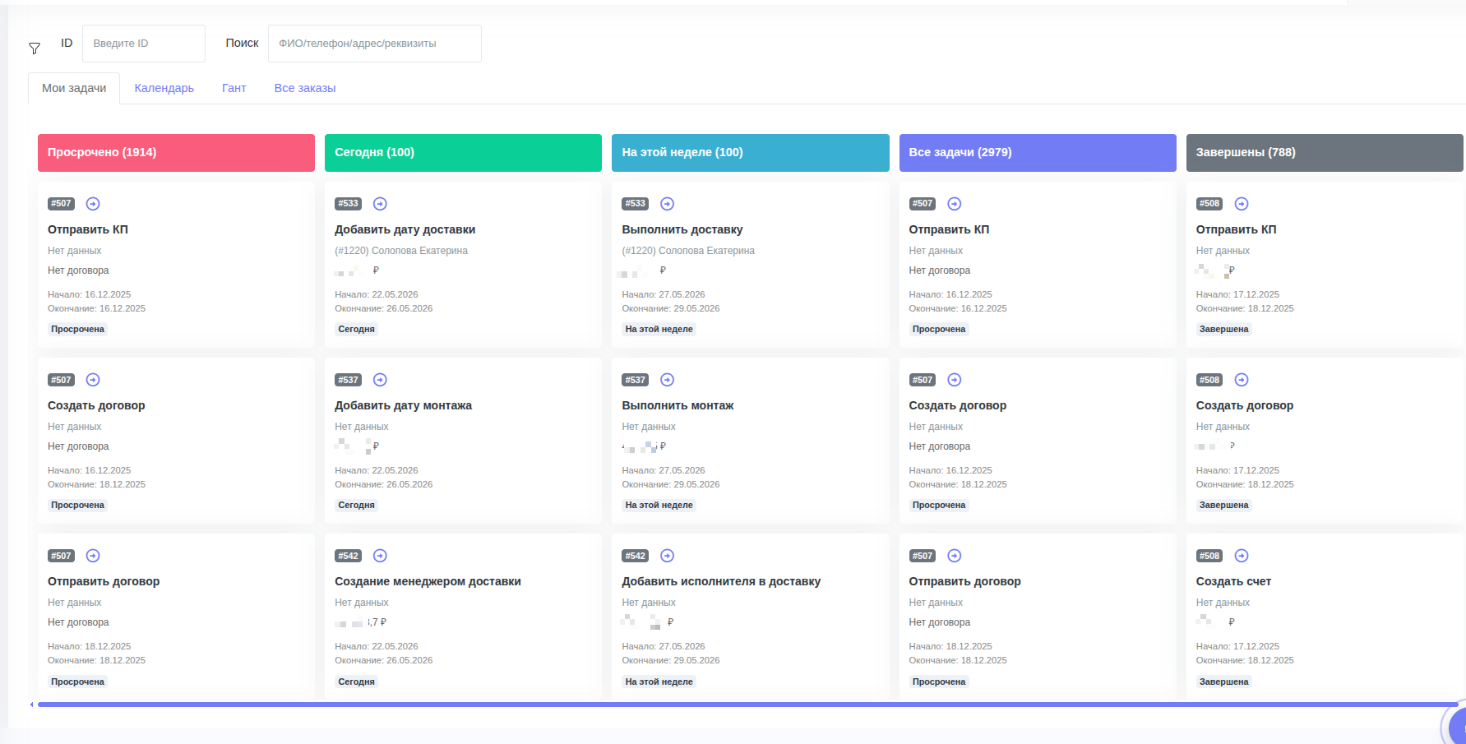Screen dimensions: 1466x744
Task: Open arrow icon on overdue card 'Отправить КП'
Action: [93, 204]
